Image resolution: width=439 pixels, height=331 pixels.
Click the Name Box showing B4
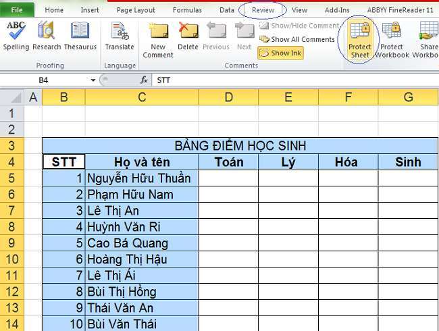pos(45,80)
